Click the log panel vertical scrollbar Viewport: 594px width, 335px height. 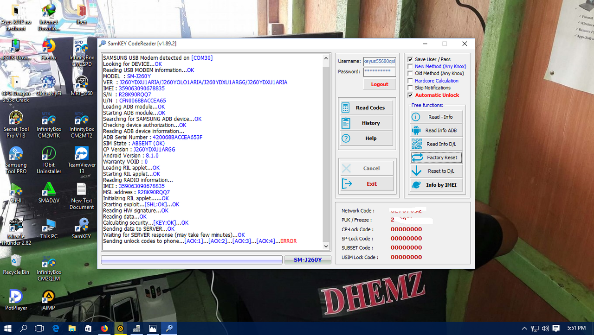coord(326,152)
